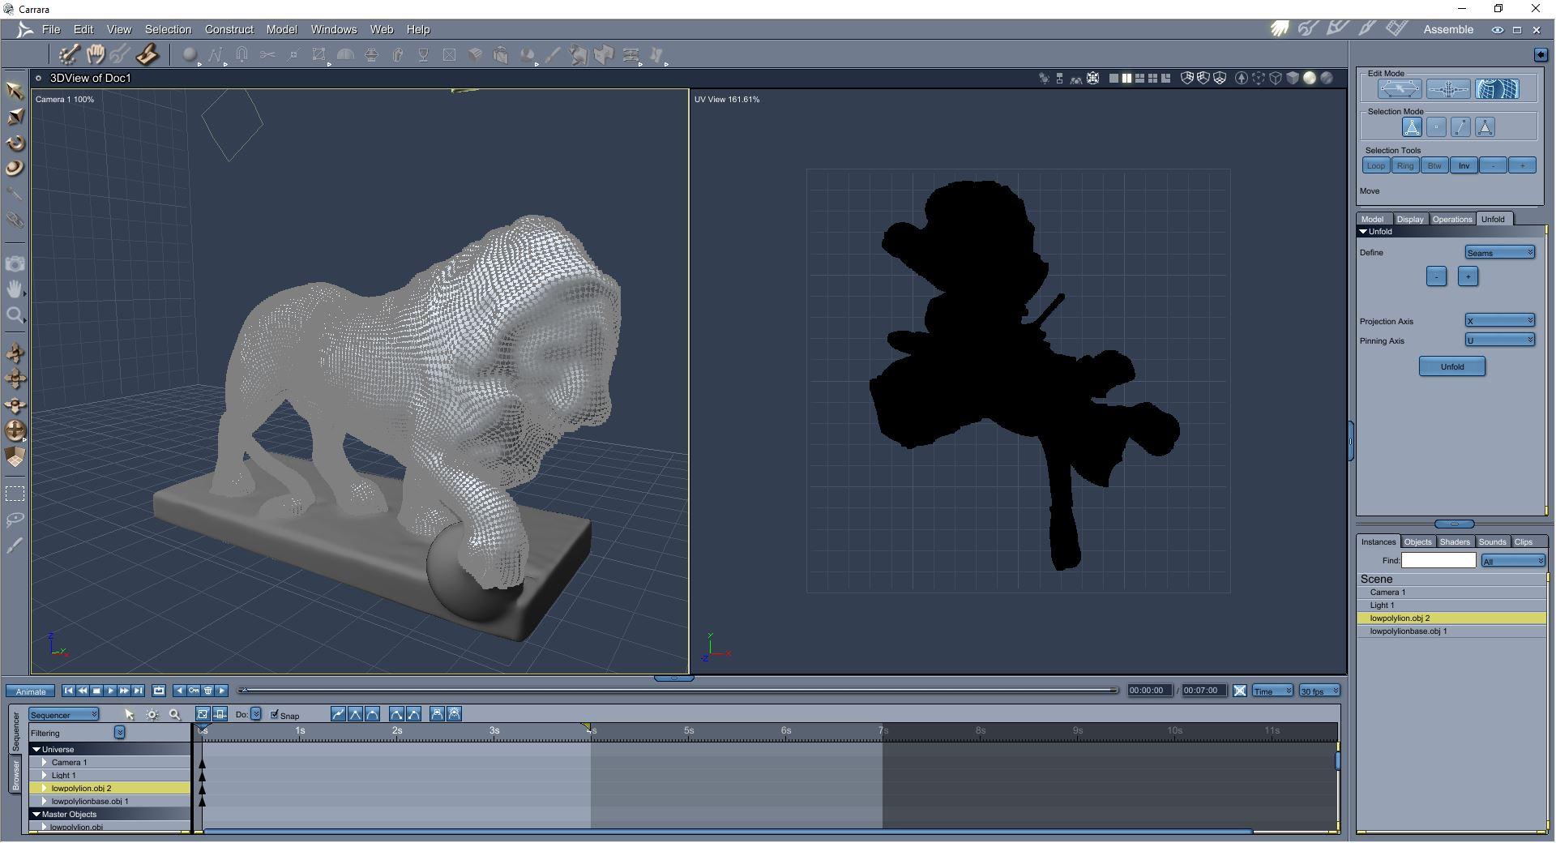Click the Inv selection tool button
The height and width of the screenshot is (843, 1556).
pyautogui.click(x=1464, y=165)
